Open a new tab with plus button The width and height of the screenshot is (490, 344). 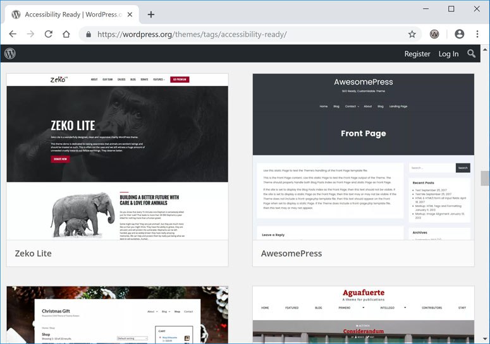pos(151,15)
